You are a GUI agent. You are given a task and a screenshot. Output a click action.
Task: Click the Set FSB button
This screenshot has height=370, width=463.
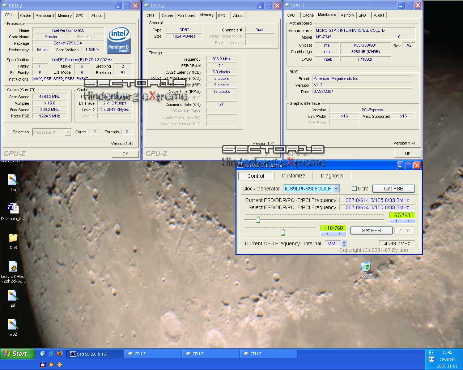click(x=371, y=231)
